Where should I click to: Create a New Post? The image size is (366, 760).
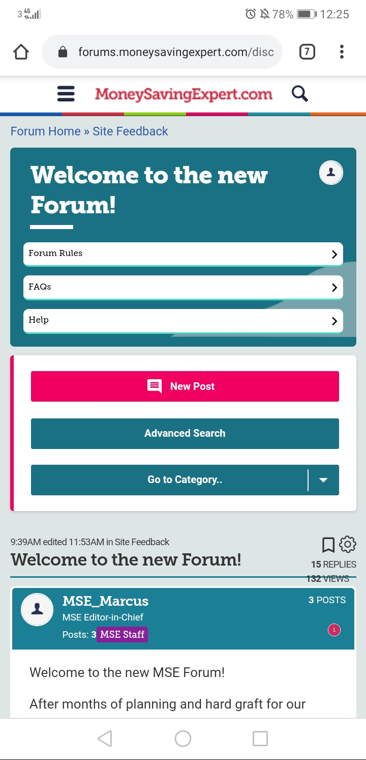point(185,386)
